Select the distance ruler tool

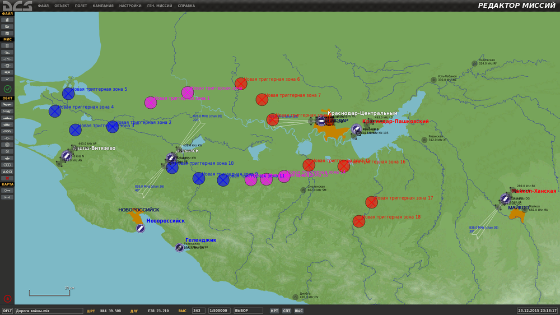(x=7, y=197)
